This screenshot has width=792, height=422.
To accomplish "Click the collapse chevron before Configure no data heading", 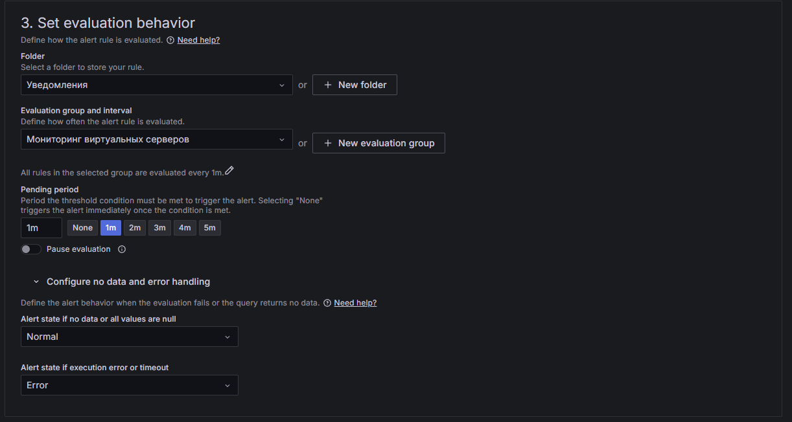I will [x=36, y=282].
